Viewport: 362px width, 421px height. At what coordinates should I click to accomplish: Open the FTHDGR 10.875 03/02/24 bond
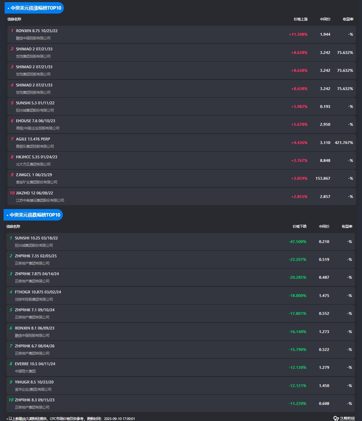click(x=38, y=292)
